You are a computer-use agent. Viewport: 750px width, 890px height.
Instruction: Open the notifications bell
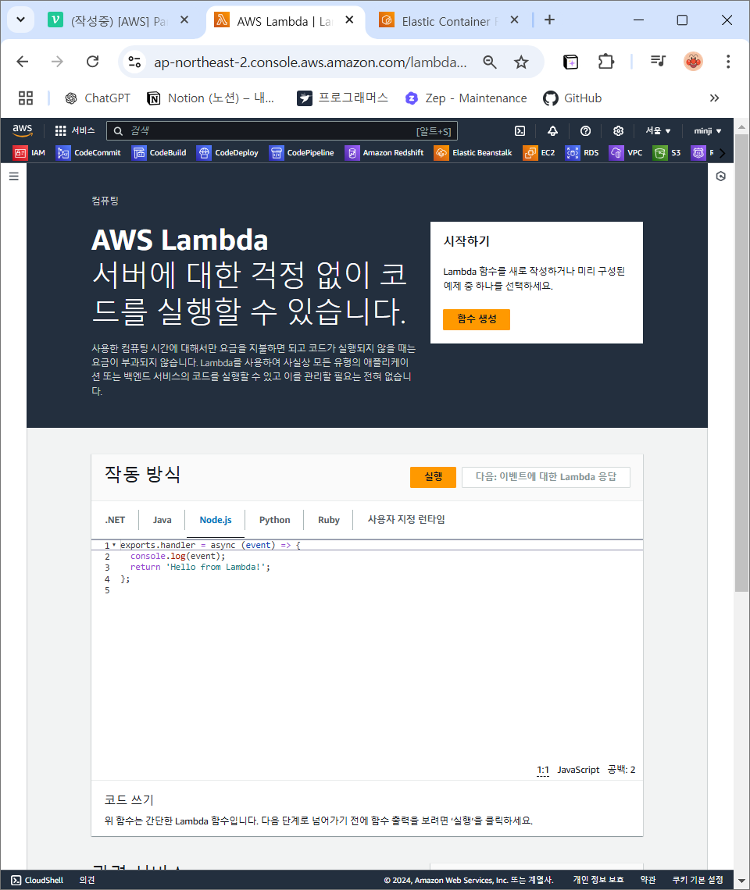click(x=552, y=130)
